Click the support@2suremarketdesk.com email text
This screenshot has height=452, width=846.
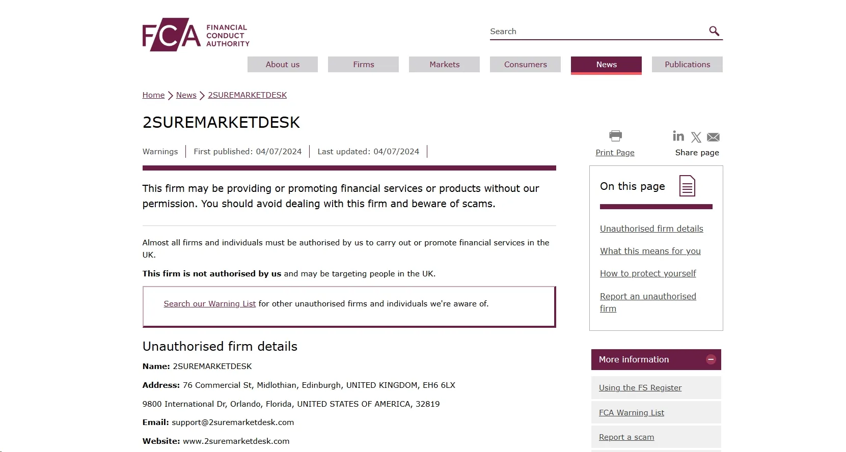coord(233,422)
